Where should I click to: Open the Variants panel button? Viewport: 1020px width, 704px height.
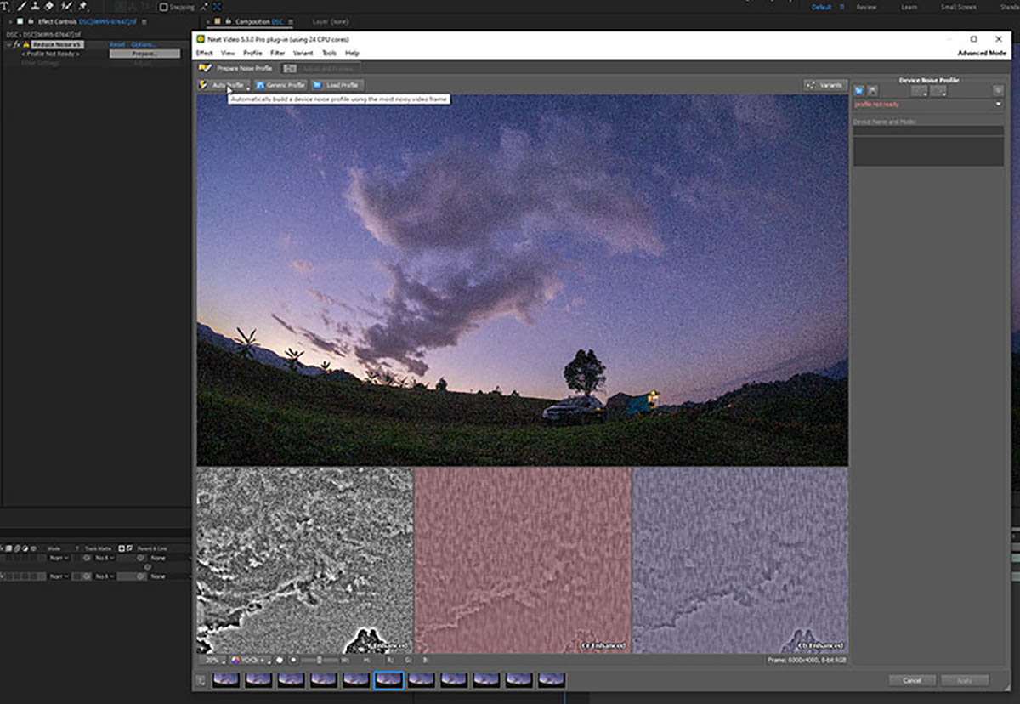(824, 85)
